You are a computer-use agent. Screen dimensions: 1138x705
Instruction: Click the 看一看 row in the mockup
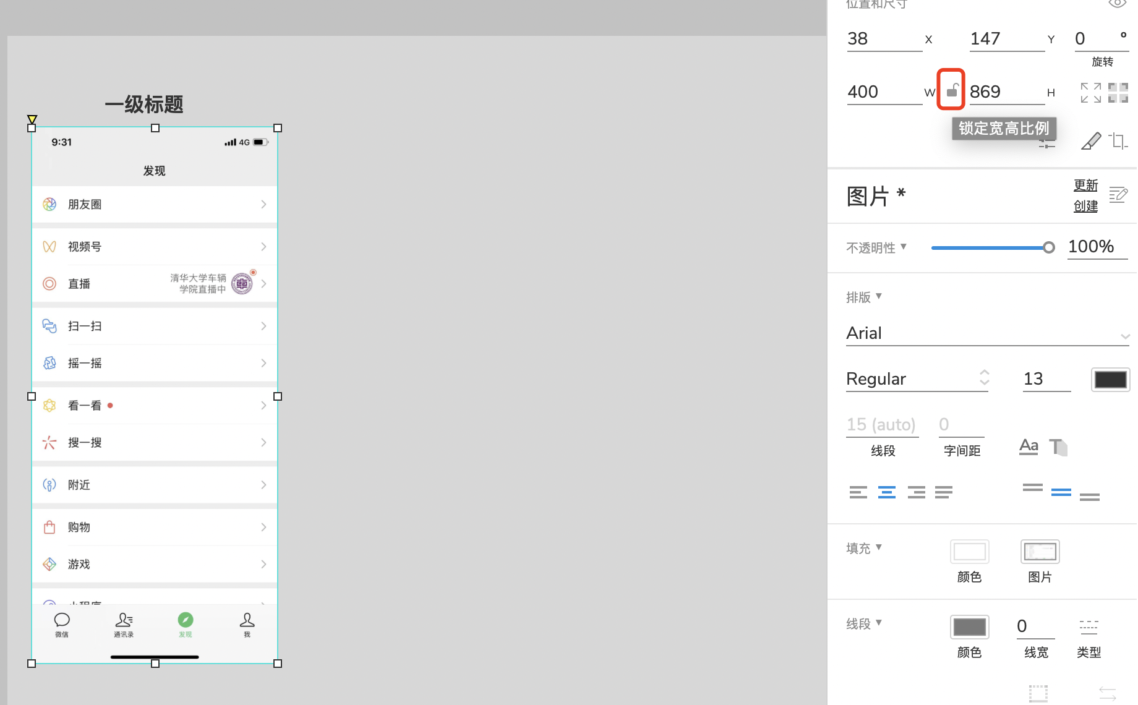coord(155,406)
